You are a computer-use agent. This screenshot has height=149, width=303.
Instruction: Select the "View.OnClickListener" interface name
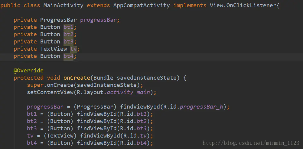[243, 5]
